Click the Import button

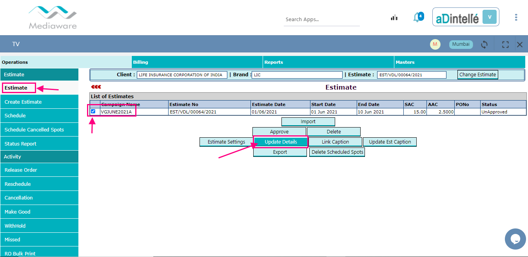(x=308, y=122)
